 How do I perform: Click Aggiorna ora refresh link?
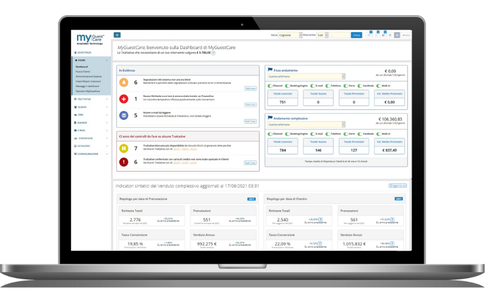399,186
